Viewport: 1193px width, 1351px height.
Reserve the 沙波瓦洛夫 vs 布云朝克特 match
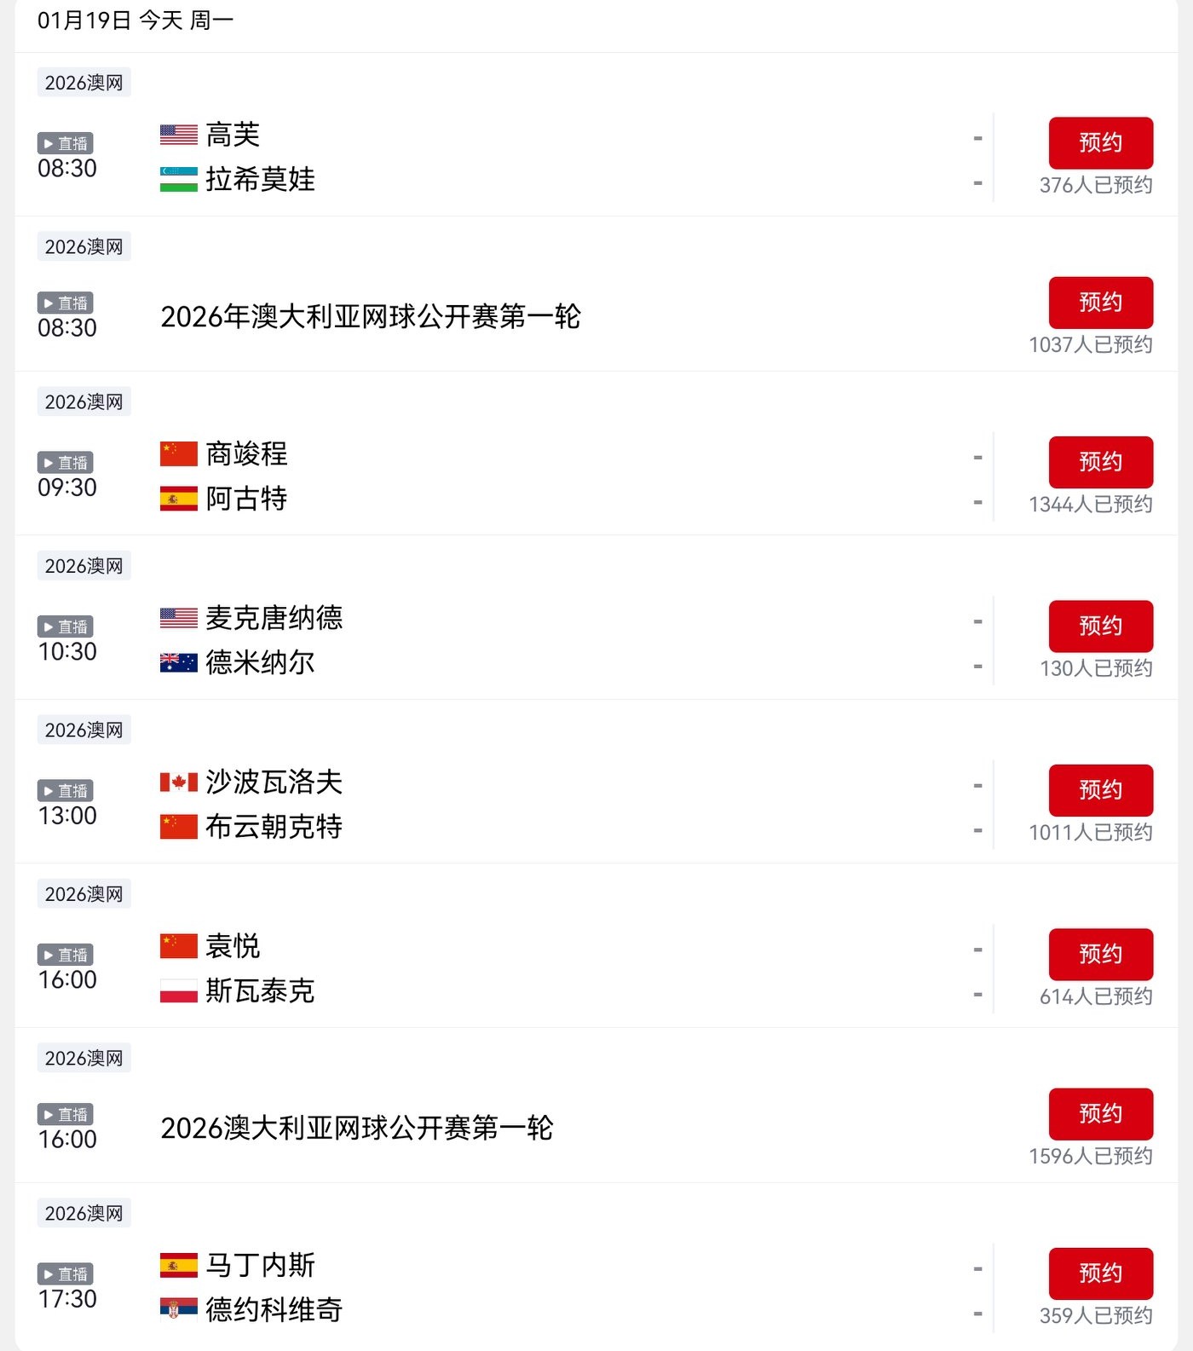coord(1100,790)
